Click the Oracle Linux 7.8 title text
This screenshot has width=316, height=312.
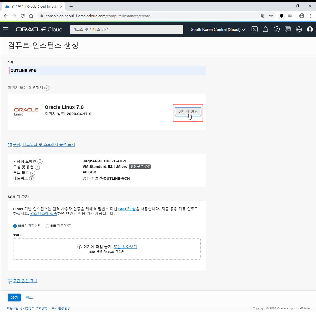64,107
